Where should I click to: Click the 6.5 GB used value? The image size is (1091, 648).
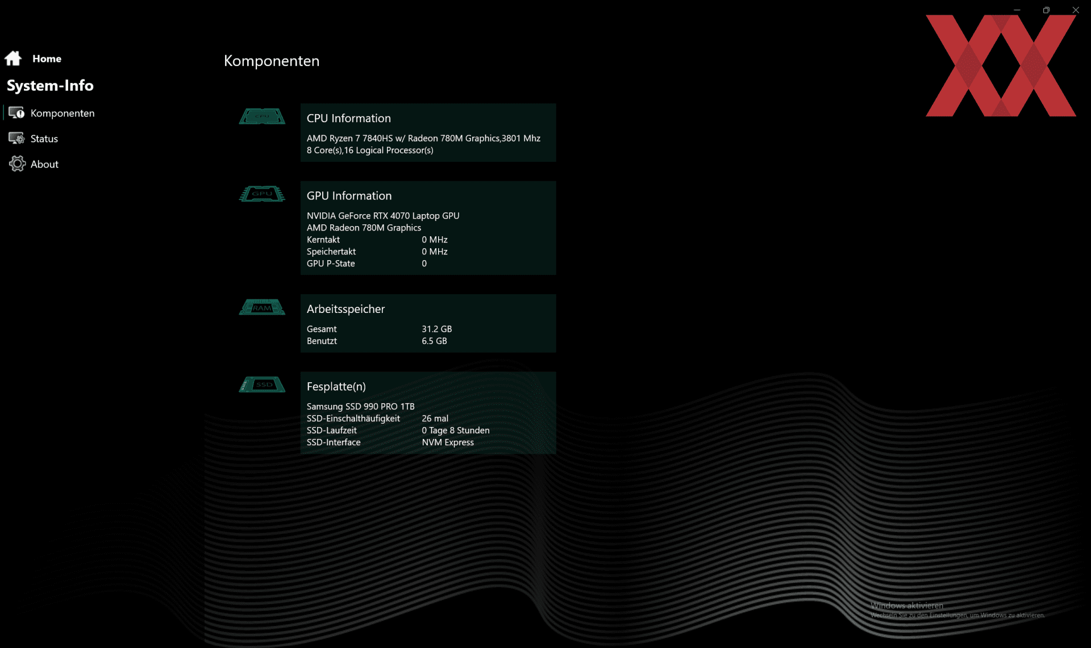[x=434, y=341]
